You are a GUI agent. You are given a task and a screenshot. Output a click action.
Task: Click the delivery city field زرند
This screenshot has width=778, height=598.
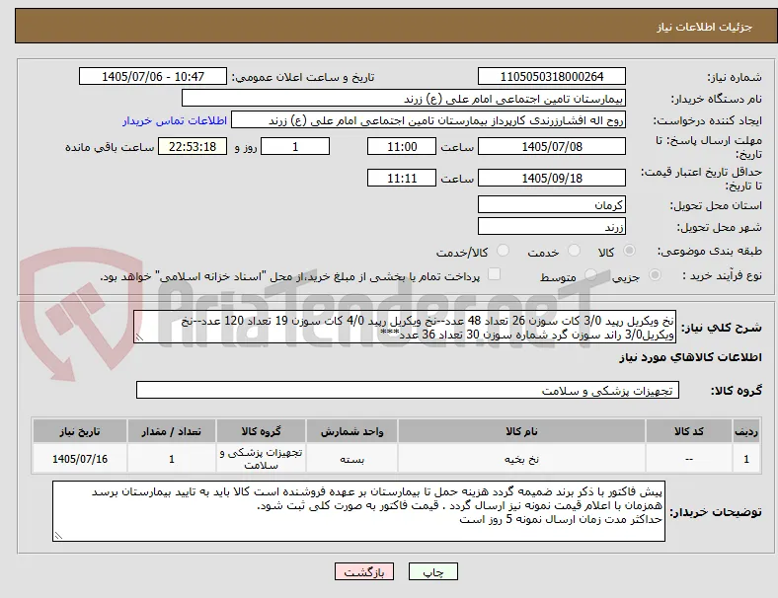(551, 226)
